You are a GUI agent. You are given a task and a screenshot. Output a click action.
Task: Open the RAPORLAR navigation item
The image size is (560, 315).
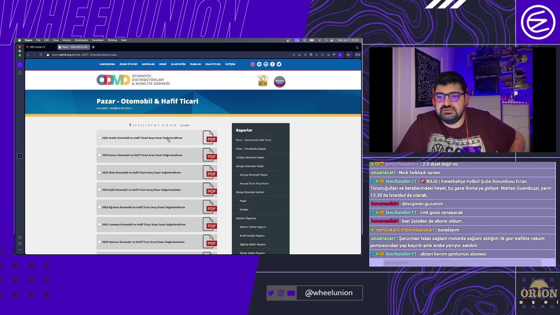pyautogui.click(x=148, y=64)
